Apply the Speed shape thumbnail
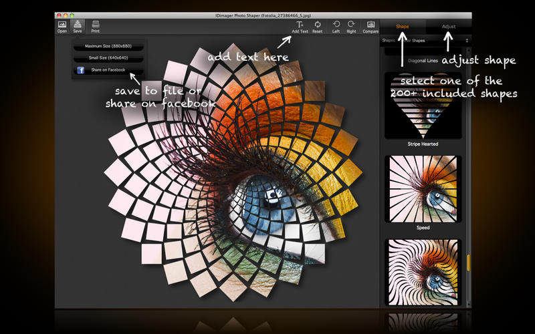This screenshot has width=535, height=334. point(422,188)
